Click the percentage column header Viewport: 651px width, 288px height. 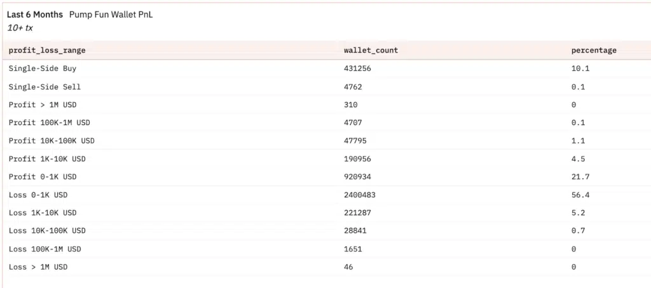coord(594,50)
